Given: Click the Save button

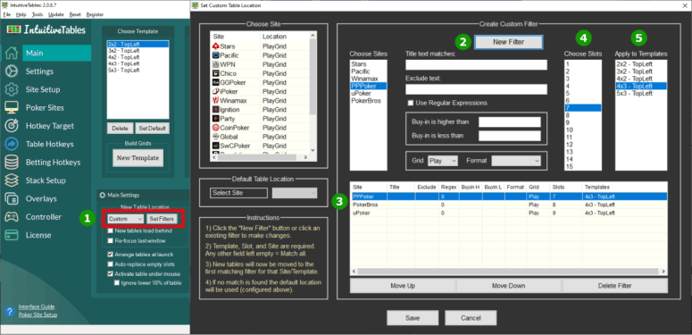Looking at the screenshot, I should [x=413, y=318].
